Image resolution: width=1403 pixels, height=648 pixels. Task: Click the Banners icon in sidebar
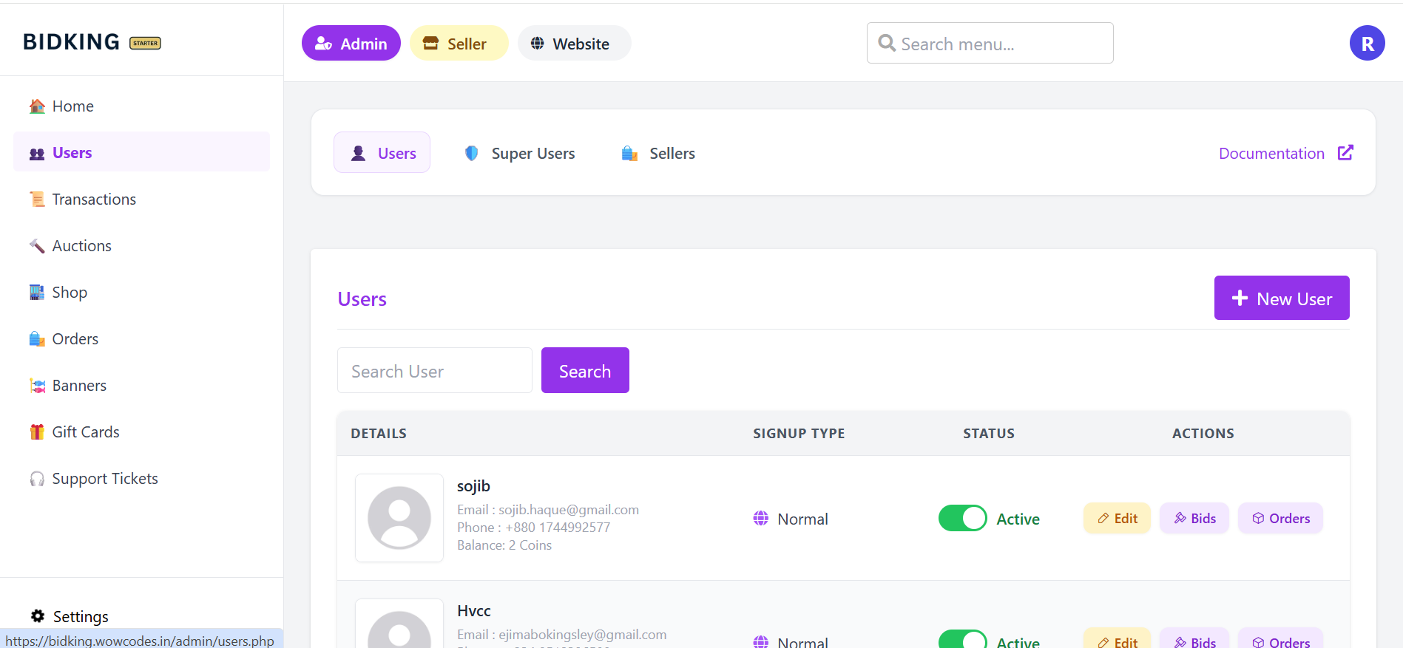[x=37, y=386]
